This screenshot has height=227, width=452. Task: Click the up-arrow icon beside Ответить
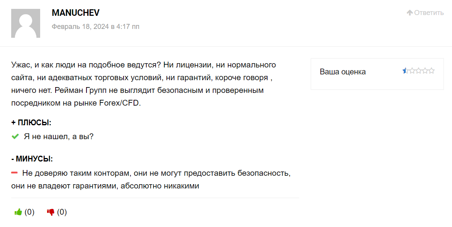[410, 13]
